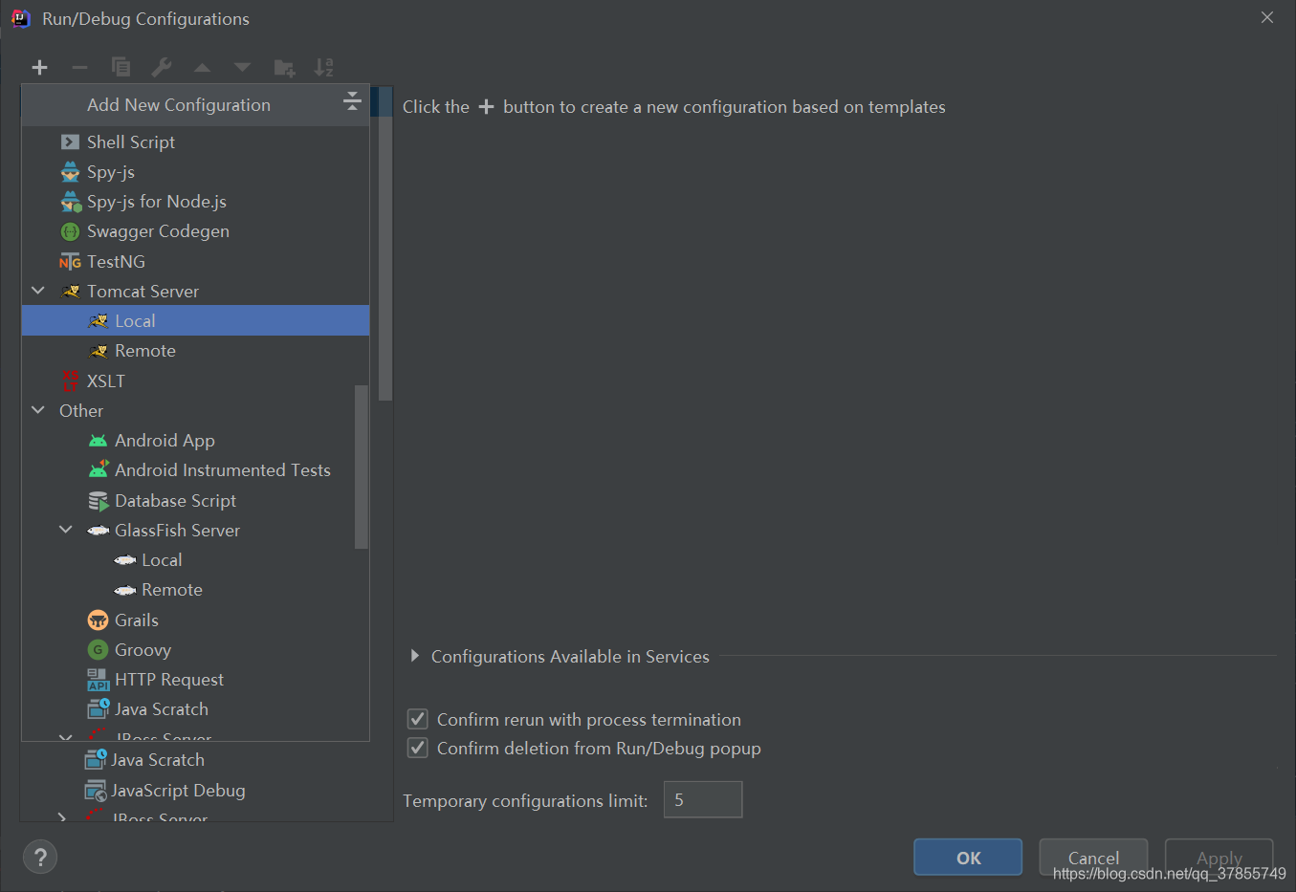
Task: Click the collapse icon in popup header
Action: [352, 101]
